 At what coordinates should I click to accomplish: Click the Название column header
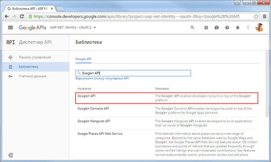(84, 89)
